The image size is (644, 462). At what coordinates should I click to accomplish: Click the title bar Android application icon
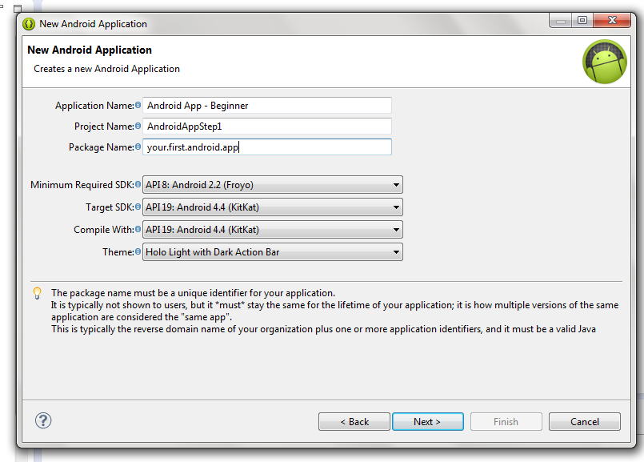tap(29, 24)
